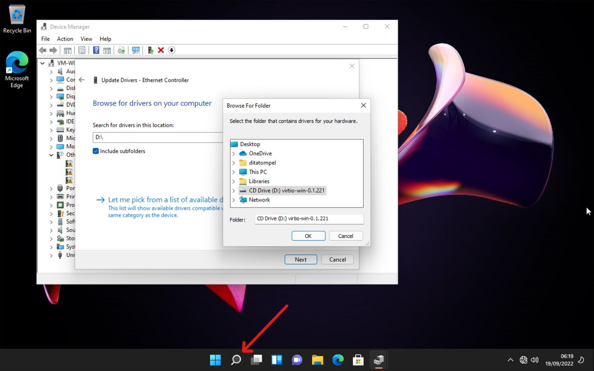Click 'Let me pick from a list' link
Image resolution: width=594 pixels, height=371 pixels.
click(x=165, y=200)
